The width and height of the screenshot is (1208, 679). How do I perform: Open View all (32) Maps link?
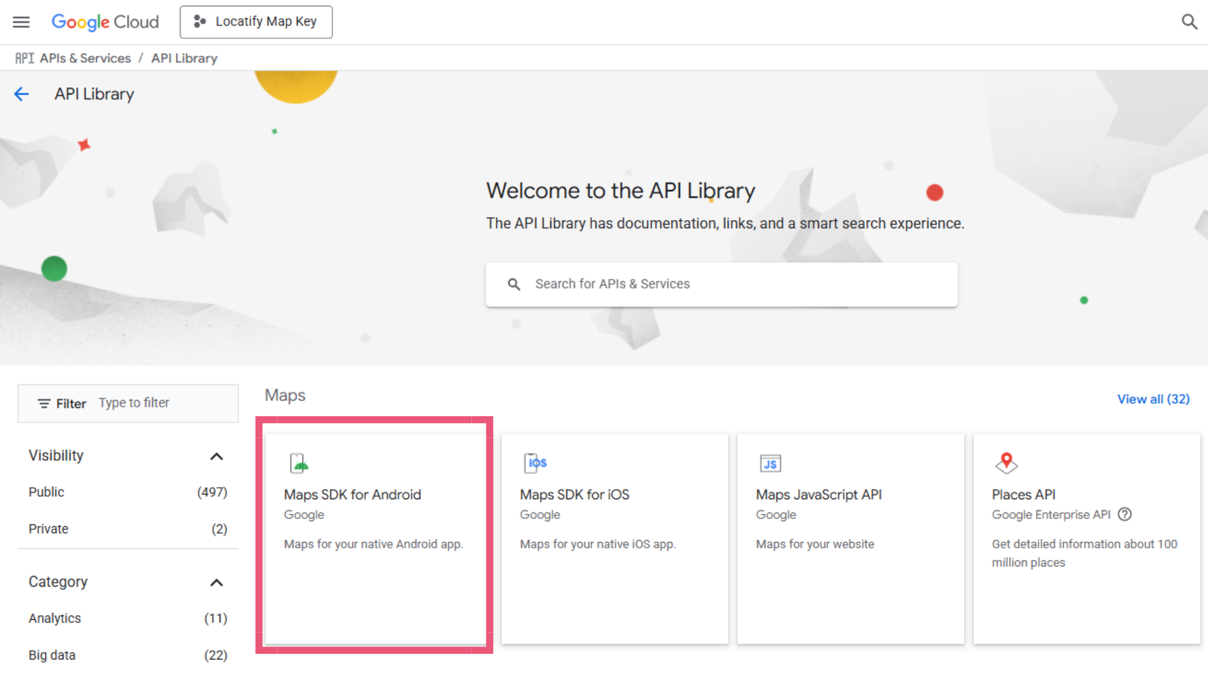(x=1153, y=399)
